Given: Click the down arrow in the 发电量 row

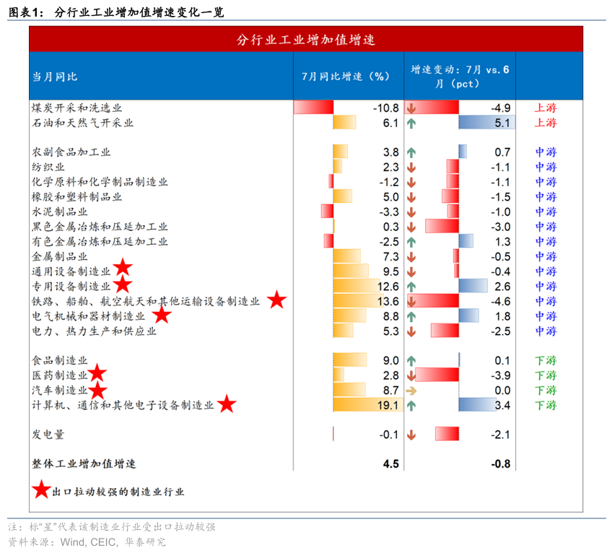Looking at the screenshot, I should tap(411, 435).
